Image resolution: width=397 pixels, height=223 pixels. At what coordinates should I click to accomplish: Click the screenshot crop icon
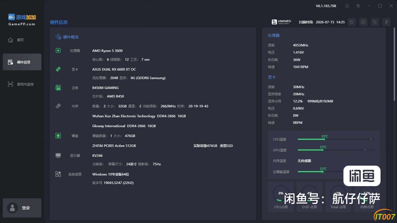point(375,22)
